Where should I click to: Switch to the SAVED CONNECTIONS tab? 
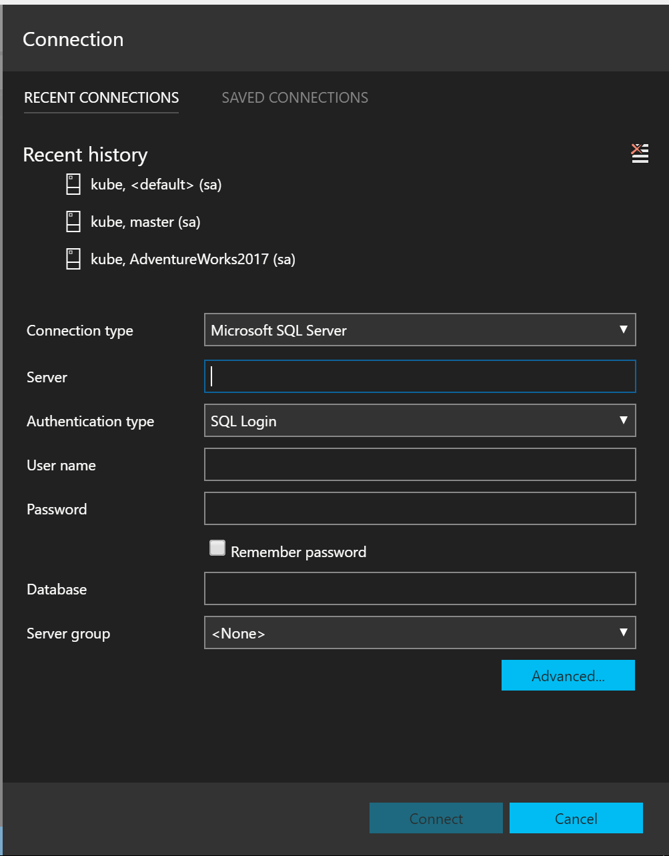pos(295,97)
